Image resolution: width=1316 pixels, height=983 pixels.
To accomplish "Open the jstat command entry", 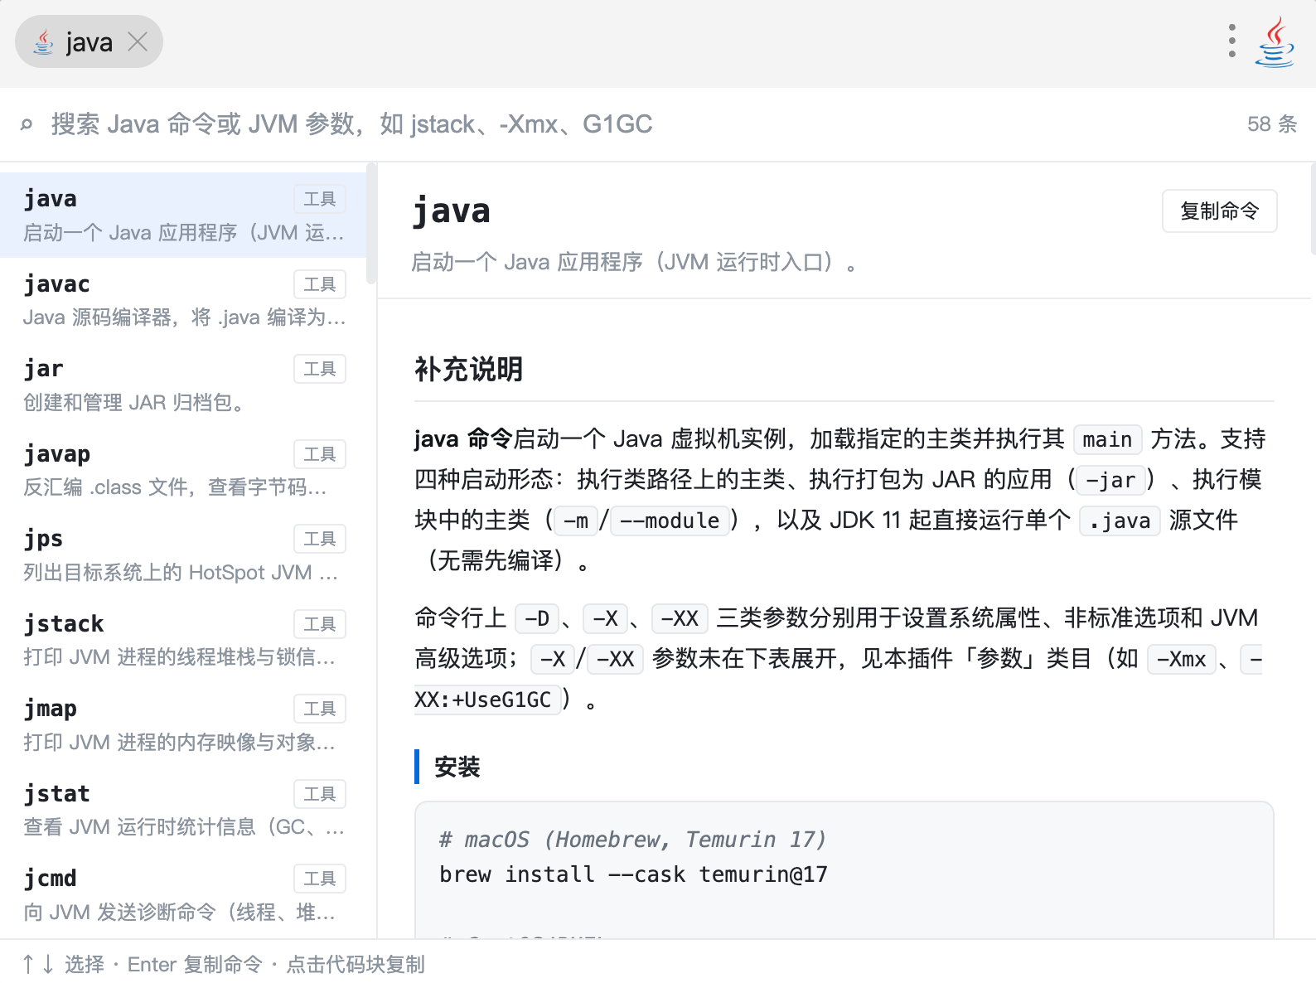I will (183, 810).
